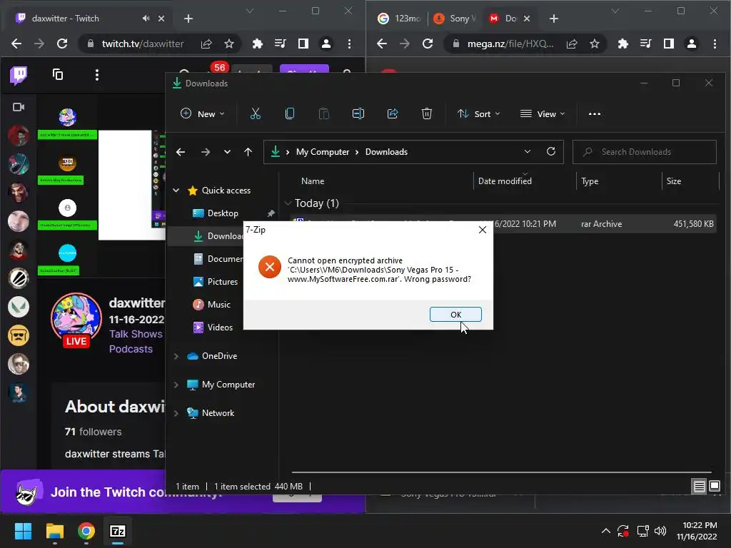
Task: Select Videos in the navigation pane
Action: pos(220,327)
